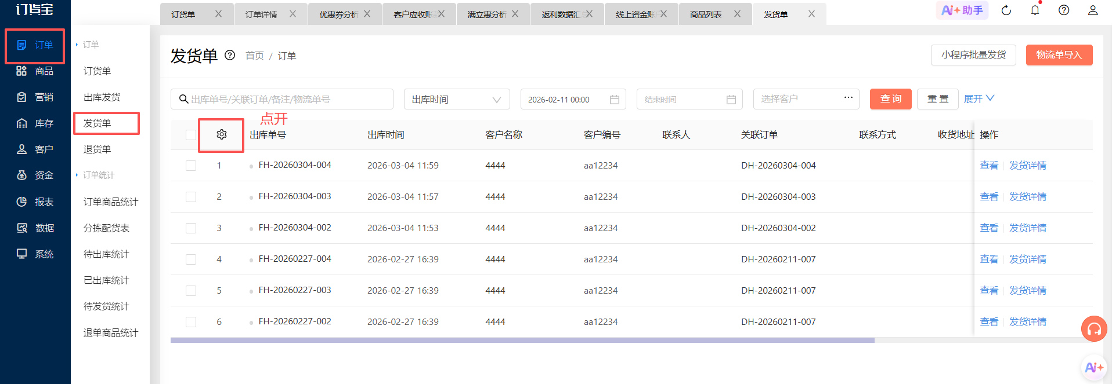Click the horizontal scrollbar under the table
Viewport: 1112px width, 384px height.
522,340
